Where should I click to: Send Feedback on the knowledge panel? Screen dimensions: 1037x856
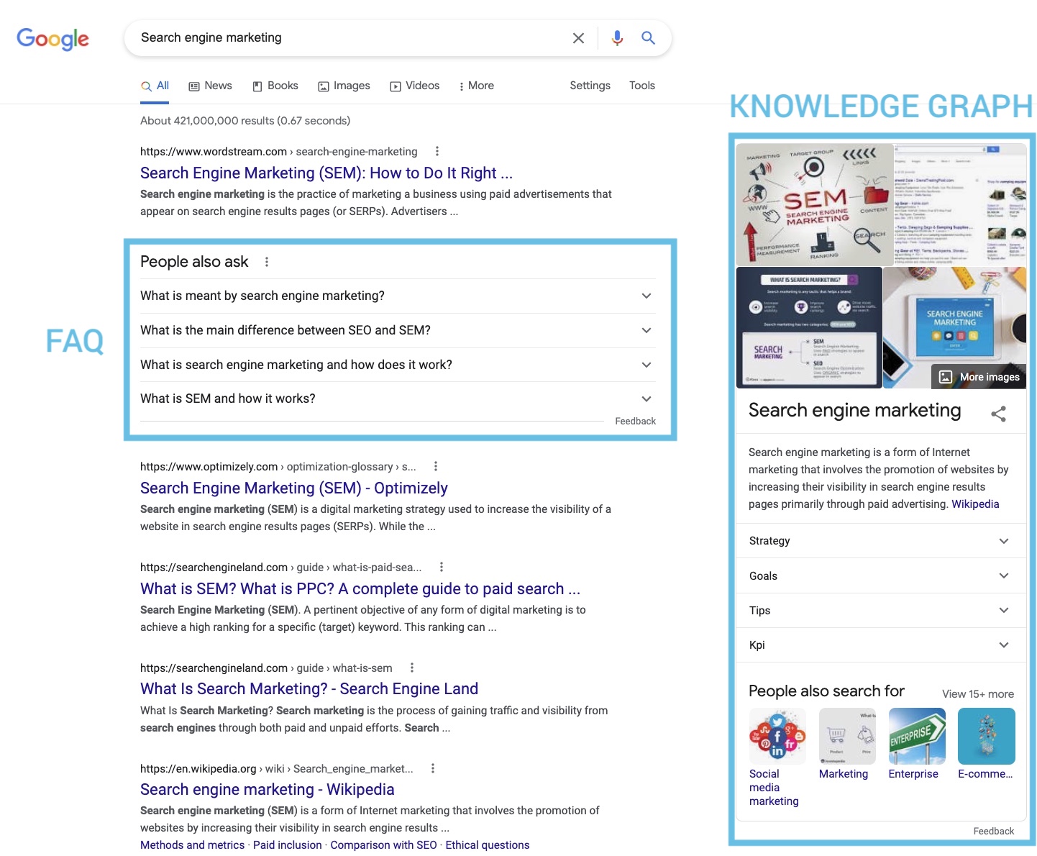click(x=994, y=832)
